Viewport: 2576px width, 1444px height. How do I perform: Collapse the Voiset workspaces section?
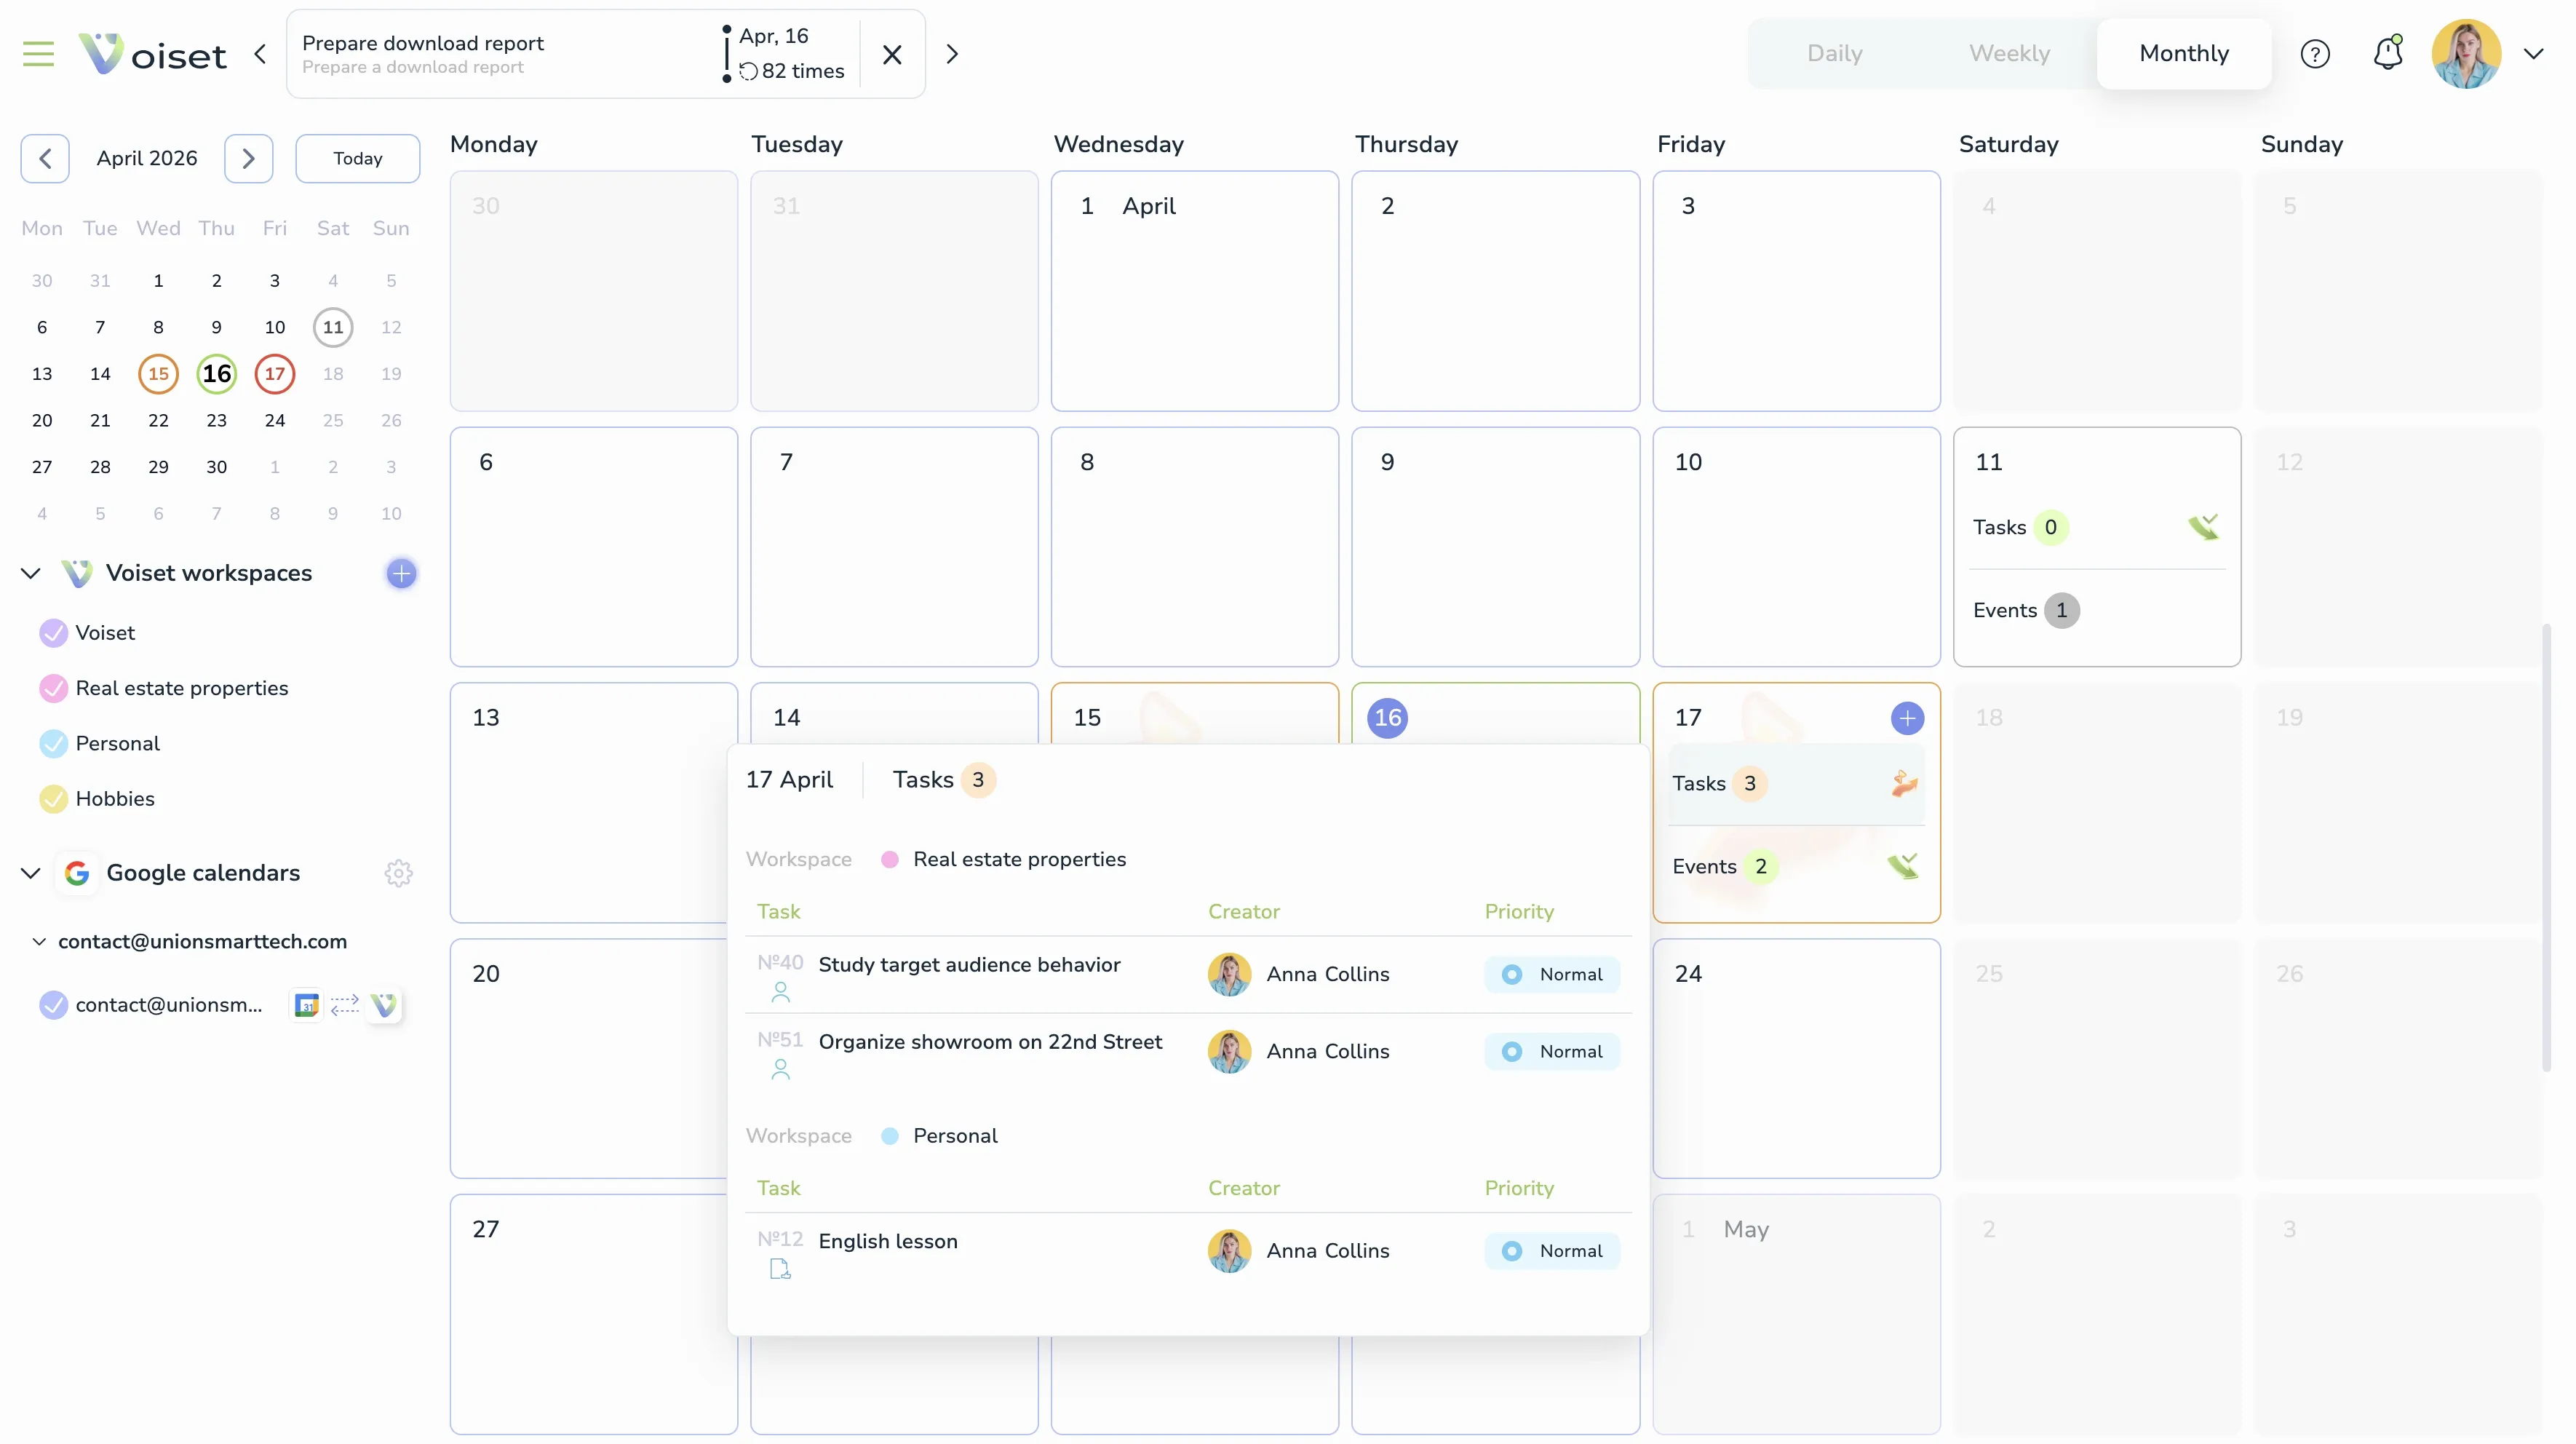point(30,572)
